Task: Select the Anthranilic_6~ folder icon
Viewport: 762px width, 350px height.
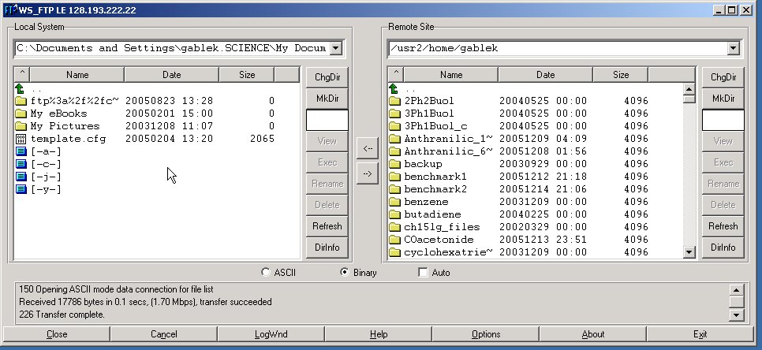Action: [394, 151]
